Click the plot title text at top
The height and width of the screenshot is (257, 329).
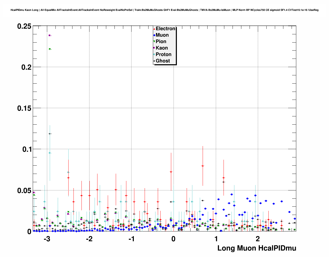pos(164,10)
